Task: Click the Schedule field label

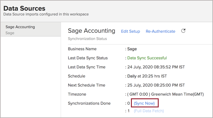Action: tap(76, 76)
